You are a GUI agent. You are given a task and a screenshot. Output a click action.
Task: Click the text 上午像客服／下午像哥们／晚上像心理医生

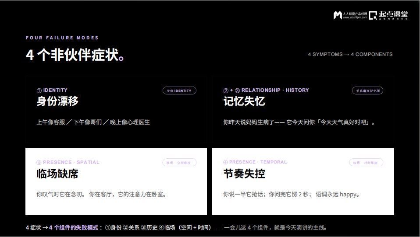click(93, 122)
